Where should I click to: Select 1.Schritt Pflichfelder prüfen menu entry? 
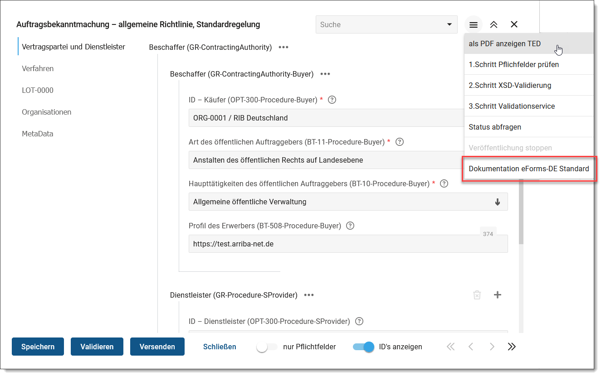point(529,64)
